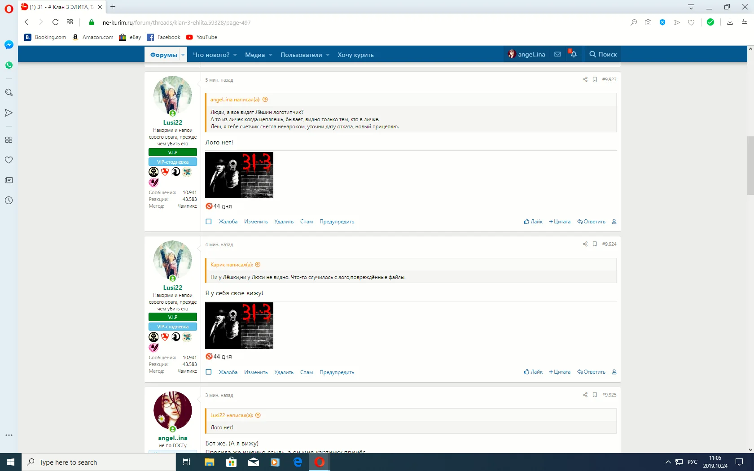Image resolution: width=754 pixels, height=471 pixels.
Task: Open Microsoft Edge from the taskbar
Action: 298,462
